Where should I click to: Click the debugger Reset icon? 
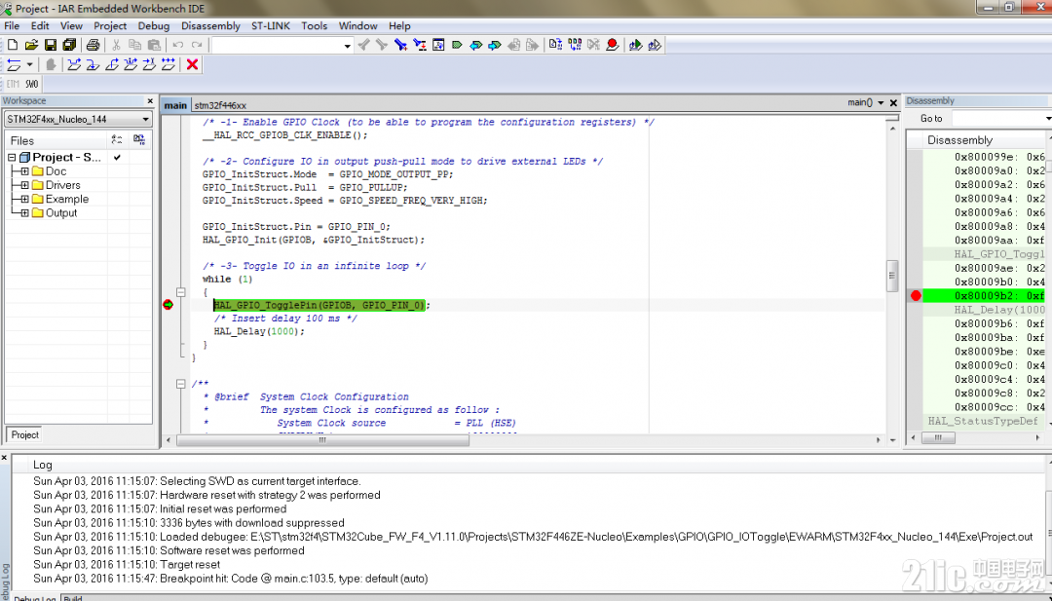pos(14,64)
